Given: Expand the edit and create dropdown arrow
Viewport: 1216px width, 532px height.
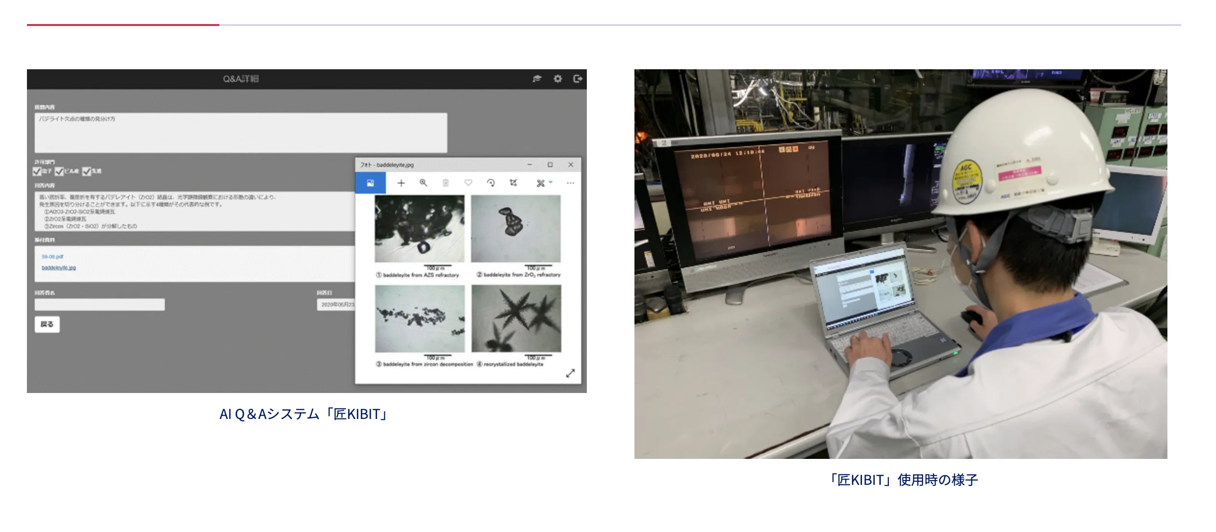Looking at the screenshot, I should 551,182.
